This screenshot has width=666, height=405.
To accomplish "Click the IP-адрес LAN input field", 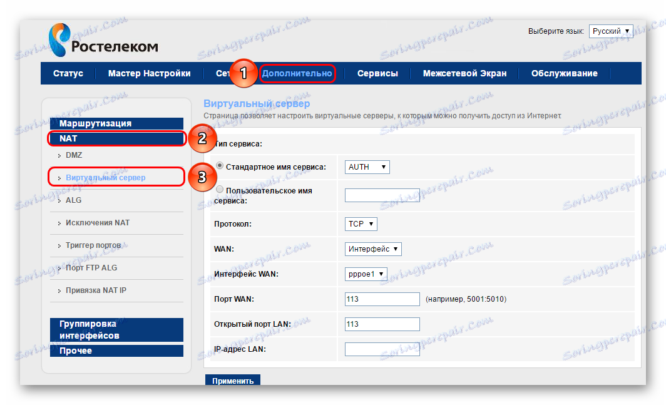I will click(x=382, y=349).
